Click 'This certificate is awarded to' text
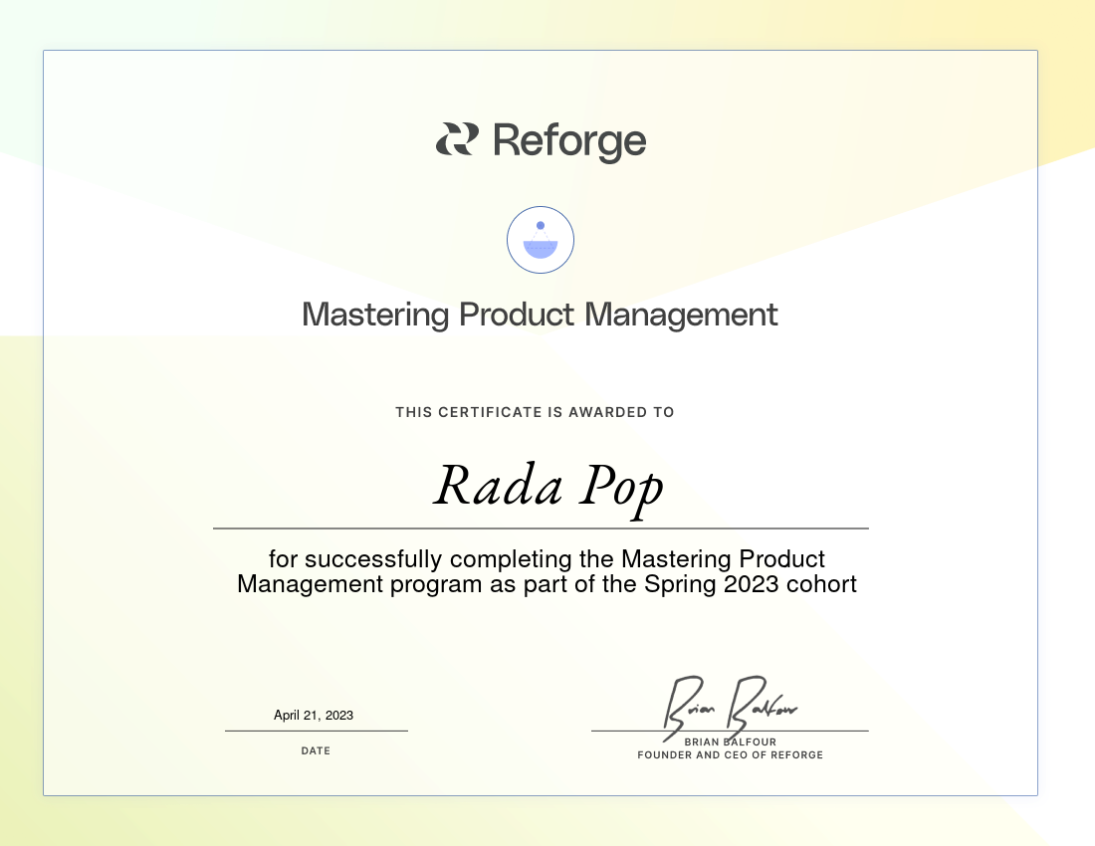The height and width of the screenshot is (846, 1095). tap(535, 412)
